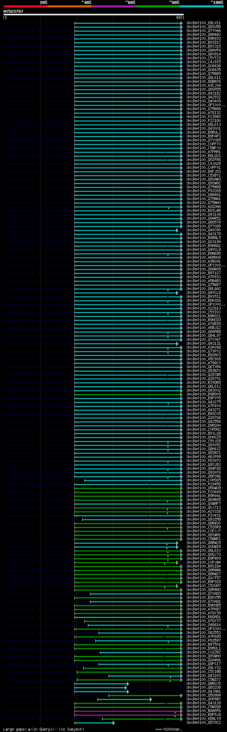Click the green ~80% legend segment

click(157, 6)
